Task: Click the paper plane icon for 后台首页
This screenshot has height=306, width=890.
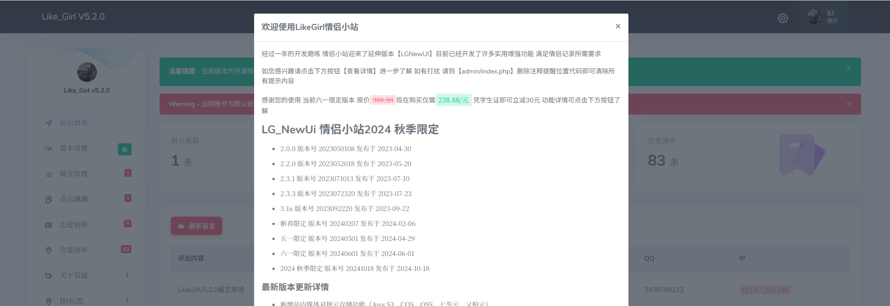Action: (x=49, y=123)
